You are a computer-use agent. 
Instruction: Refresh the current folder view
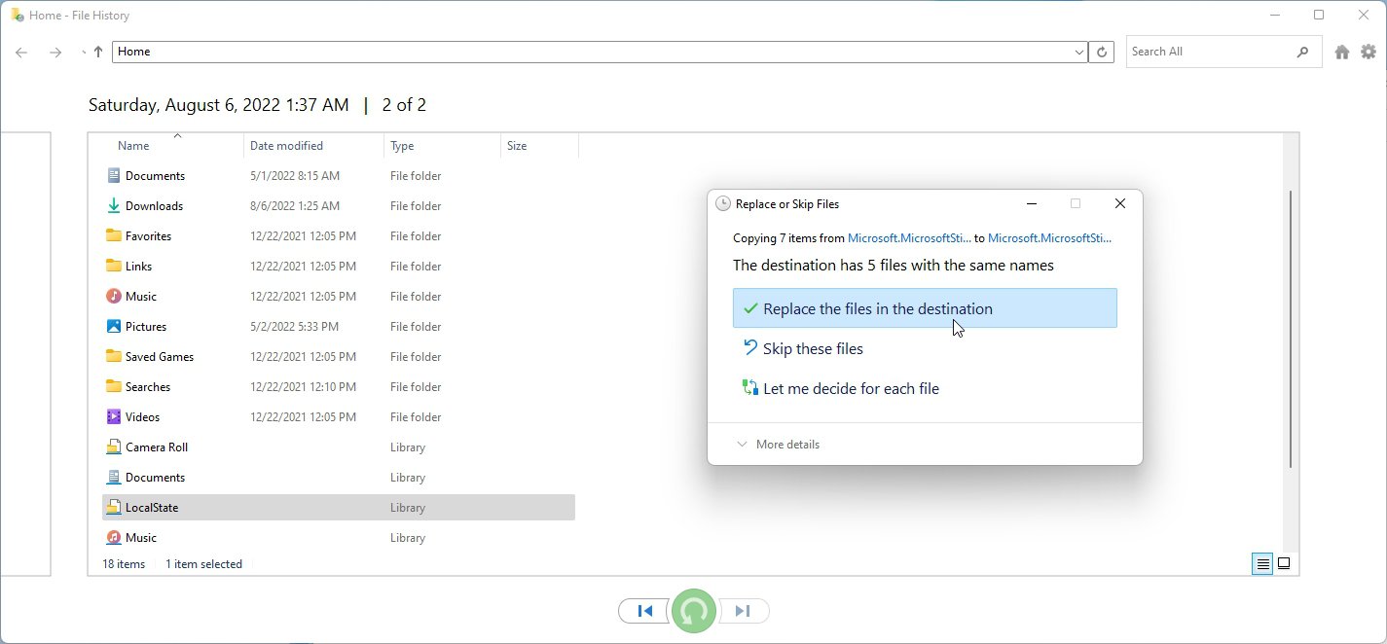coord(1102,53)
